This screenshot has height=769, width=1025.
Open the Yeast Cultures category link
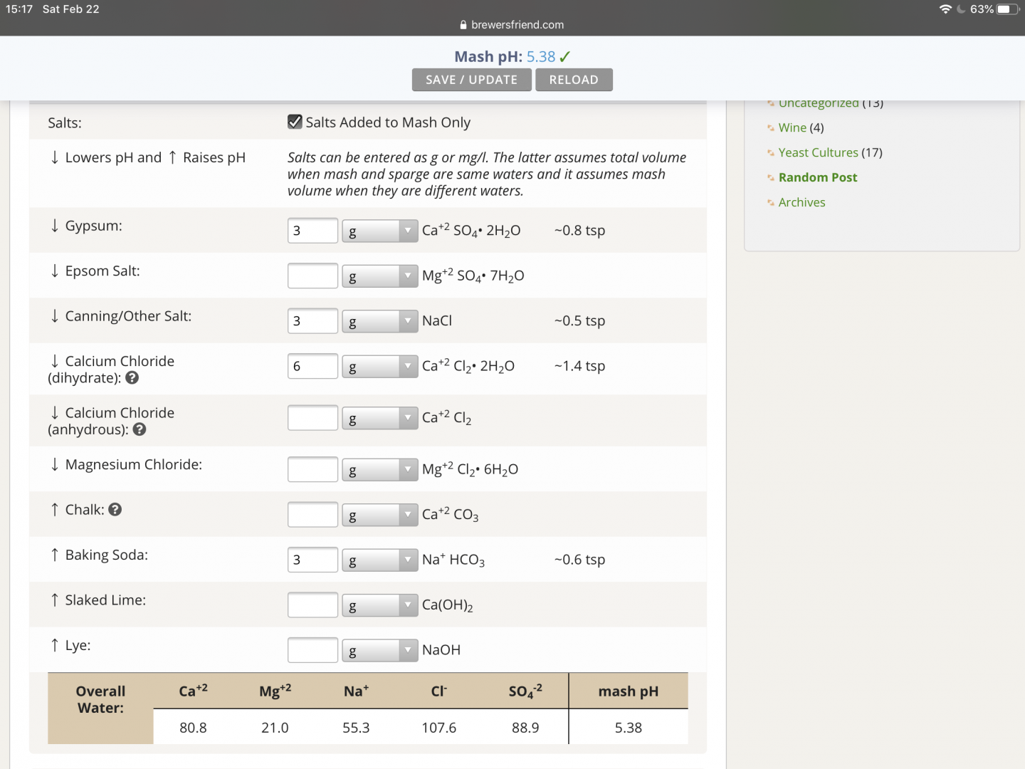(x=819, y=152)
